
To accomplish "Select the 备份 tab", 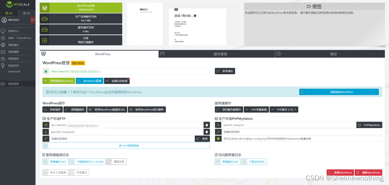I will (330, 54).
